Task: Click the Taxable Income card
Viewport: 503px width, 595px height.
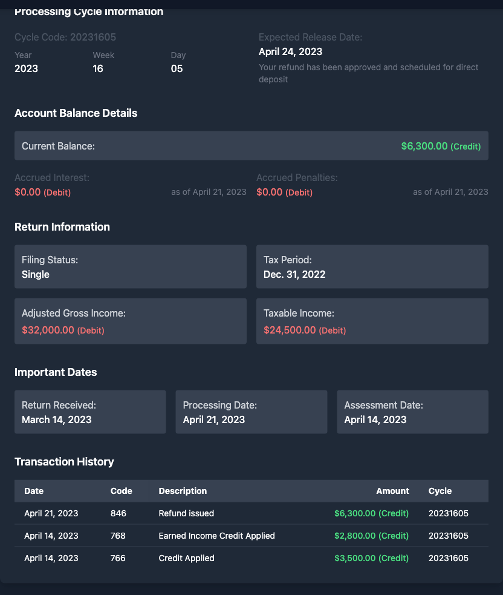Action: [372, 321]
